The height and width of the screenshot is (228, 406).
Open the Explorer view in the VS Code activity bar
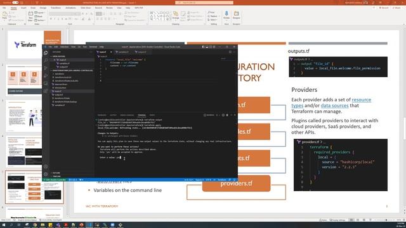(x=46, y=53)
